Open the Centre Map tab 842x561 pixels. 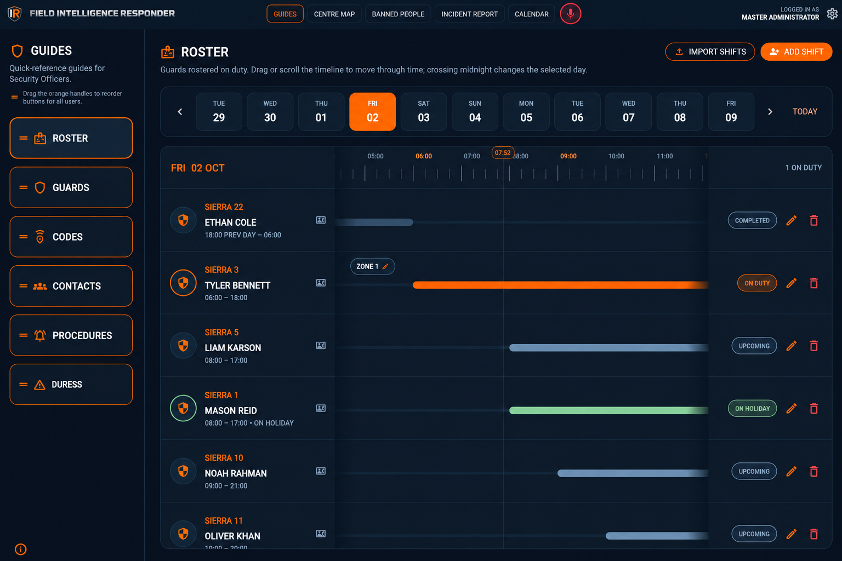[334, 14]
